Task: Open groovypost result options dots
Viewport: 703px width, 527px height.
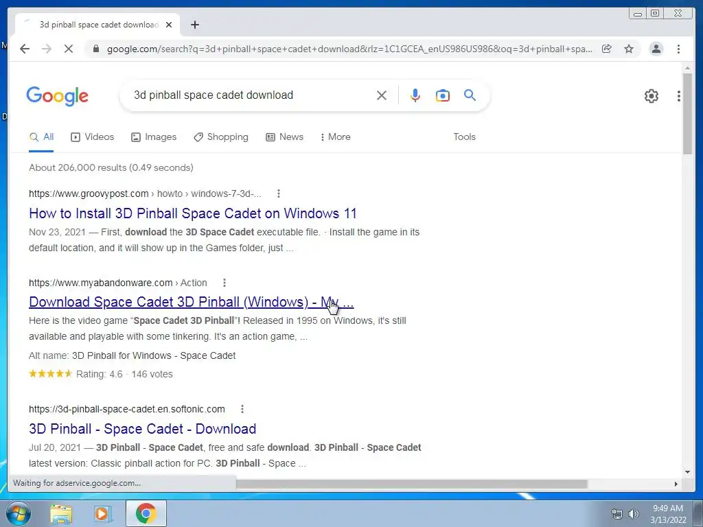Action: coord(279,194)
